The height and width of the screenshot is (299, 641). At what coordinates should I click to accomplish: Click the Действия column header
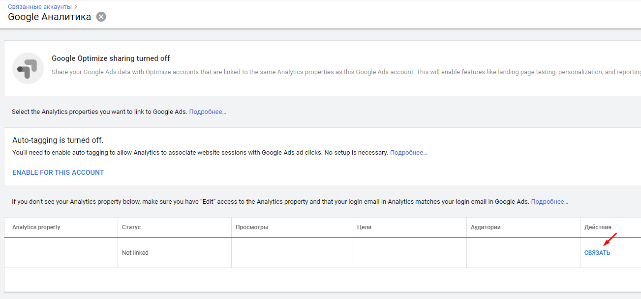click(598, 227)
